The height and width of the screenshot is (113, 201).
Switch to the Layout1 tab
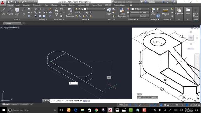coord(15,104)
